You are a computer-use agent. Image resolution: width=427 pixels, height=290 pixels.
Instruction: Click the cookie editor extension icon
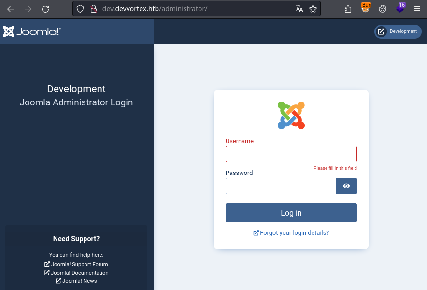pyautogui.click(x=383, y=9)
